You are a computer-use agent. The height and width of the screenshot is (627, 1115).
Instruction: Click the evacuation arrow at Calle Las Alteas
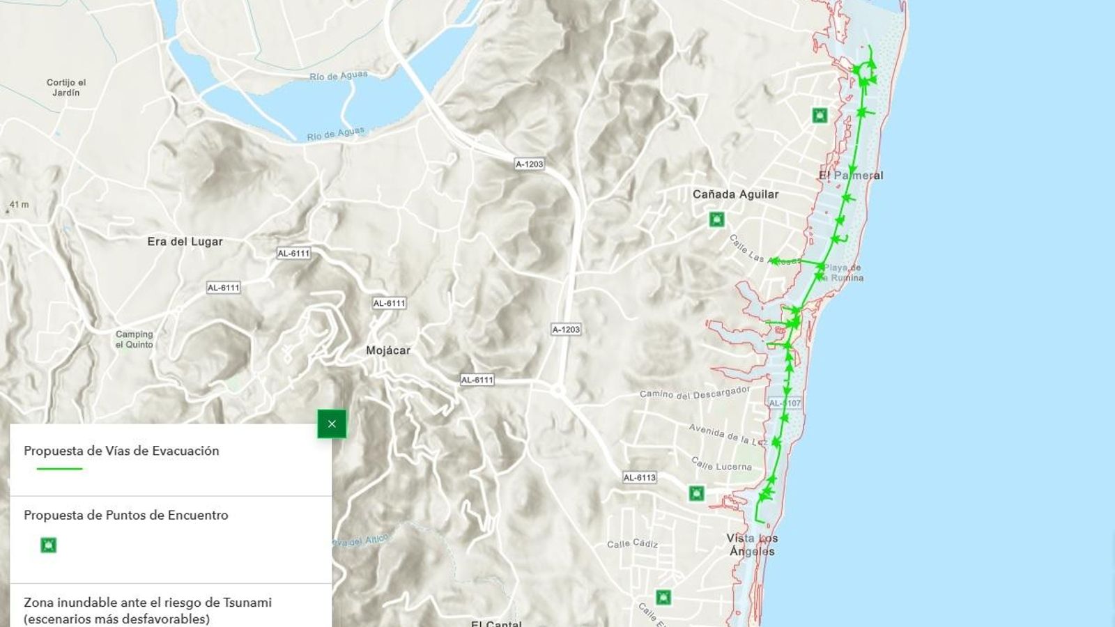pyautogui.click(x=773, y=261)
